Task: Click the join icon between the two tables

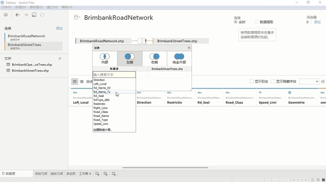Action: click(x=142, y=41)
